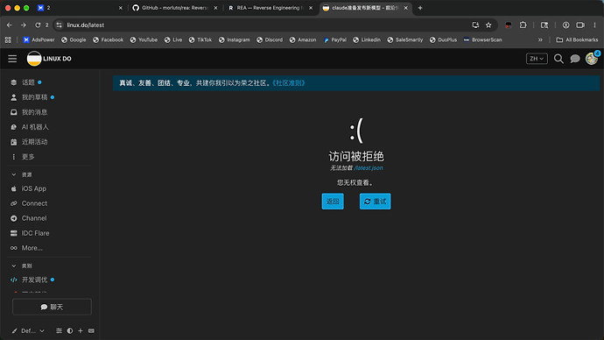
Task: Open the media/camera toolbar icon
Action: (x=580, y=25)
